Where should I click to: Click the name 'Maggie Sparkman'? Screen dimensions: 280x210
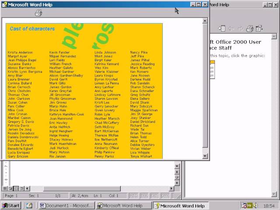coord(144,110)
